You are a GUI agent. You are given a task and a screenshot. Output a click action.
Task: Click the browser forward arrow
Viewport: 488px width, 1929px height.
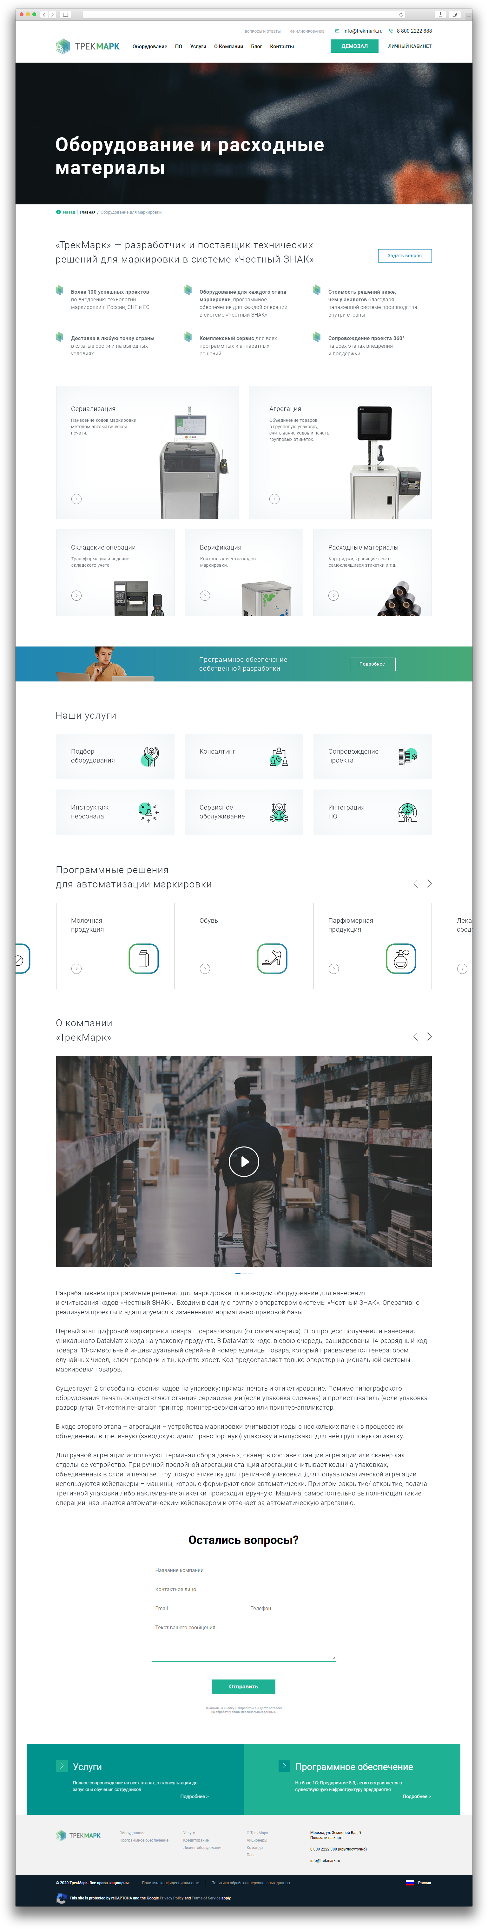52,14
